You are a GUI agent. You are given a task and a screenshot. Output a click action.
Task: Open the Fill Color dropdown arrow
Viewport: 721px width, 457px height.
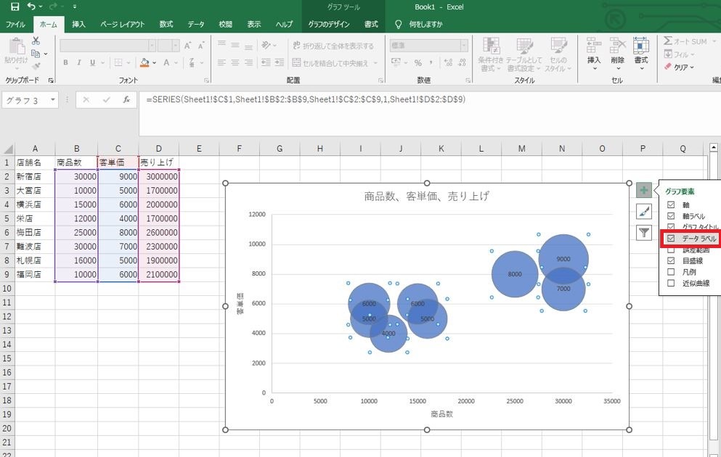[154, 63]
